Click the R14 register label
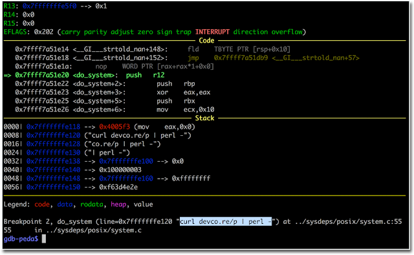The height and width of the screenshot is (255, 414). [x=9, y=15]
